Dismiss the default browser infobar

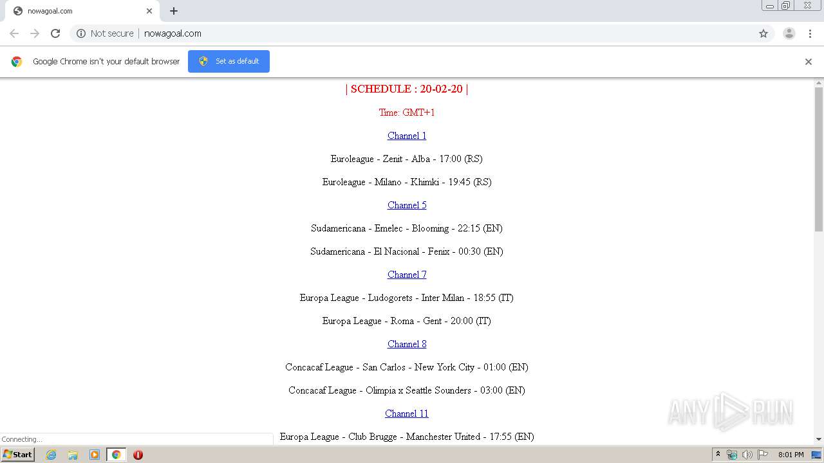point(809,62)
